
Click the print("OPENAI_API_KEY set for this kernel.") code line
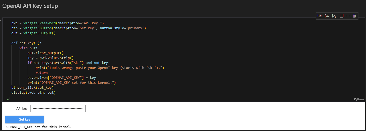tap(72, 82)
